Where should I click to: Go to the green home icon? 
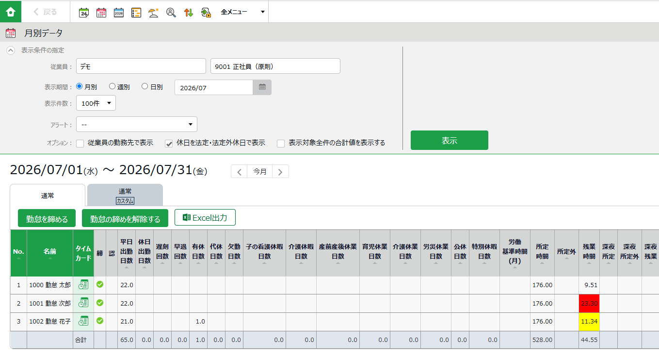[x=11, y=12]
